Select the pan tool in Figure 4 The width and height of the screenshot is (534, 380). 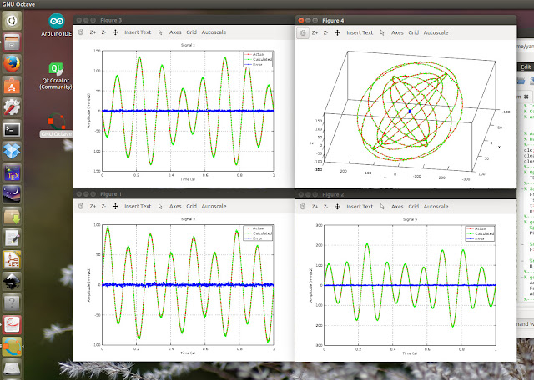(337, 33)
